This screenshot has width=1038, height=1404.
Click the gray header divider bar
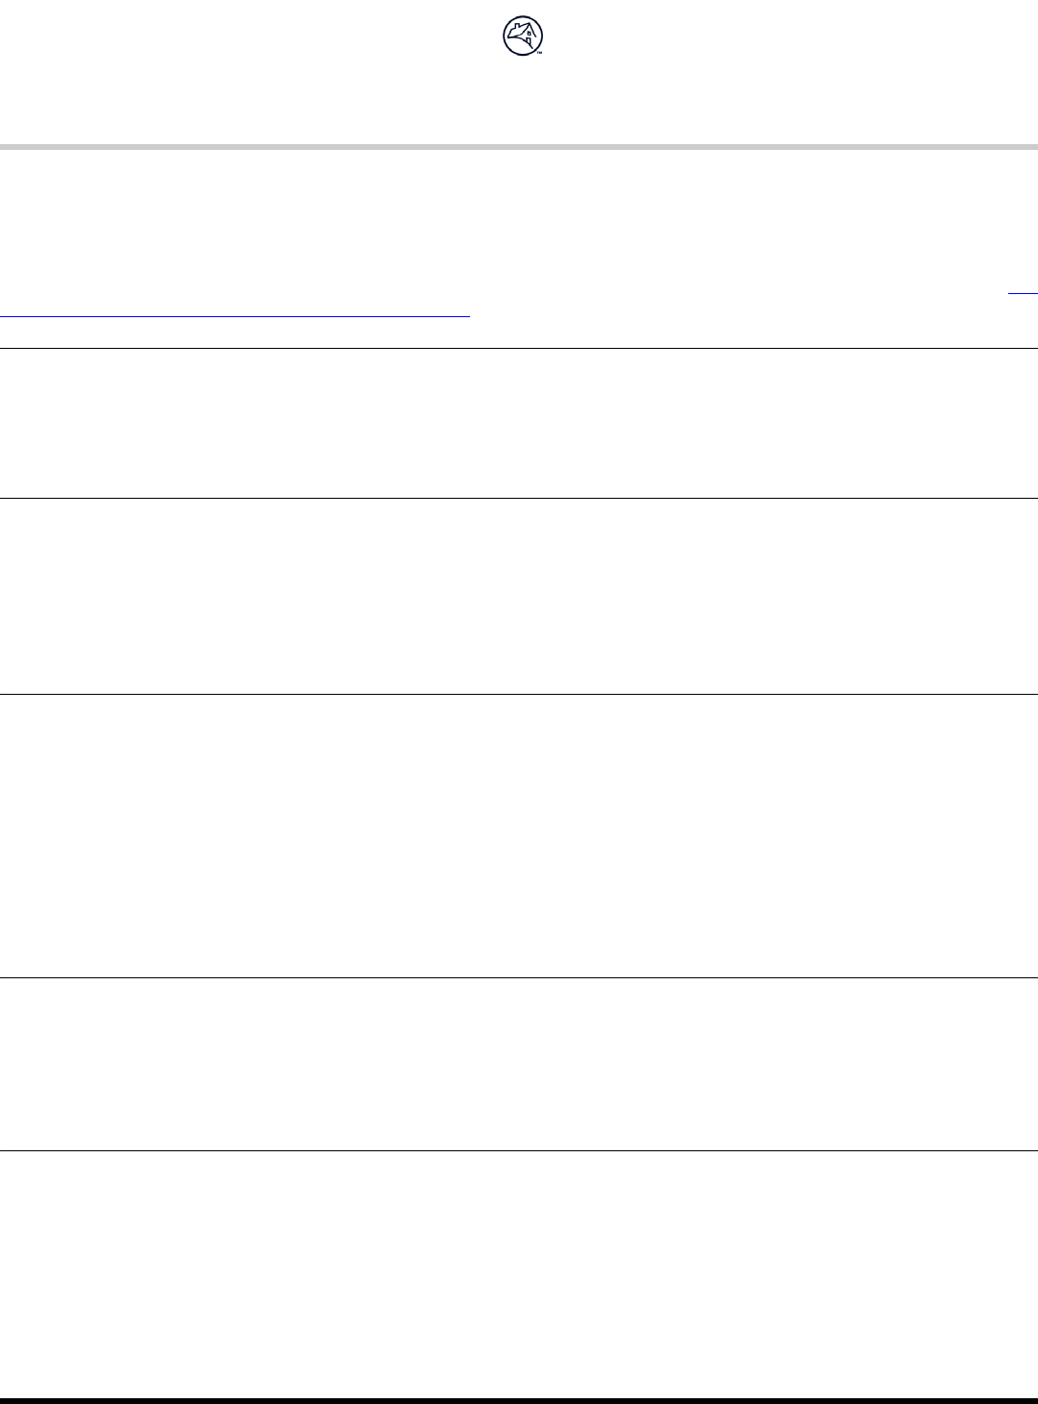pyautogui.click(x=519, y=147)
